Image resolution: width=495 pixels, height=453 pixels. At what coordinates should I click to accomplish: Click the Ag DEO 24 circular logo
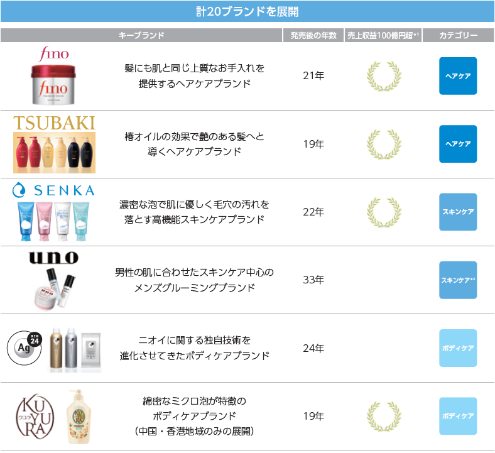pos(24,347)
